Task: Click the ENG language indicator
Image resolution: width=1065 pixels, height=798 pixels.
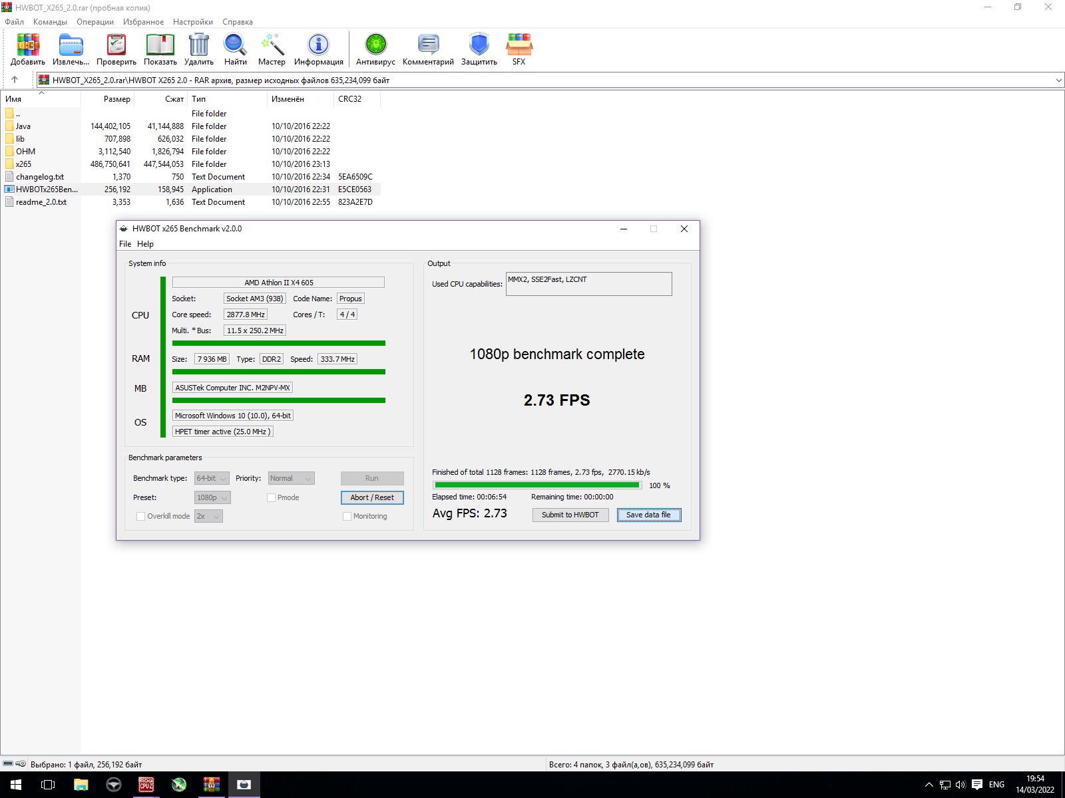Action: click(996, 785)
